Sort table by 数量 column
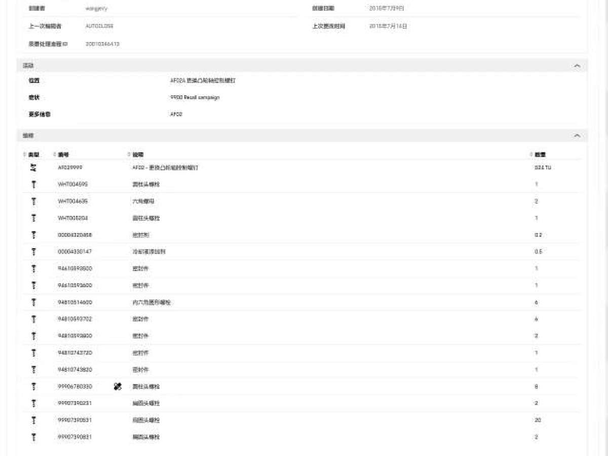Viewport: 608px width, 456px height. (540, 155)
